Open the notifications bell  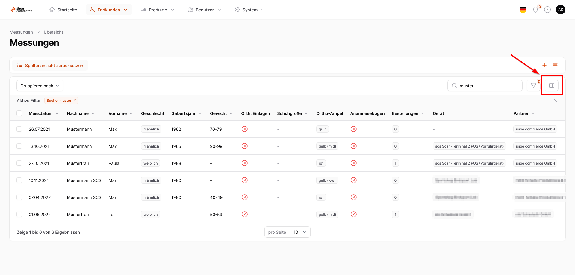pos(535,10)
